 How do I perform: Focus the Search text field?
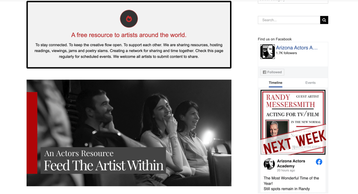coord(289,20)
